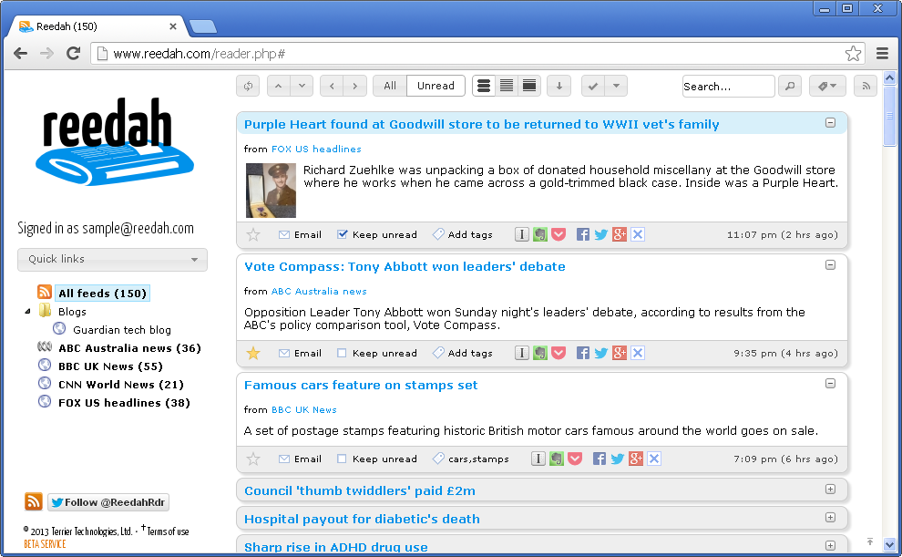The image size is (902, 557).
Task: Open FOX US headlines feed in sidebar
Action: (x=124, y=403)
